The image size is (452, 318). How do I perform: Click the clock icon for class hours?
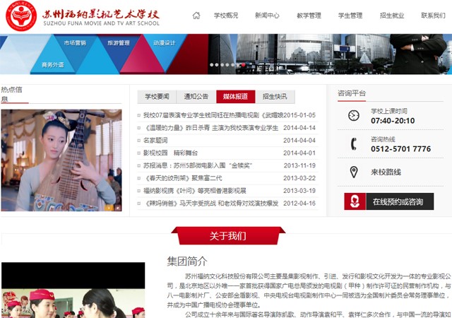(x=354, y=116)
